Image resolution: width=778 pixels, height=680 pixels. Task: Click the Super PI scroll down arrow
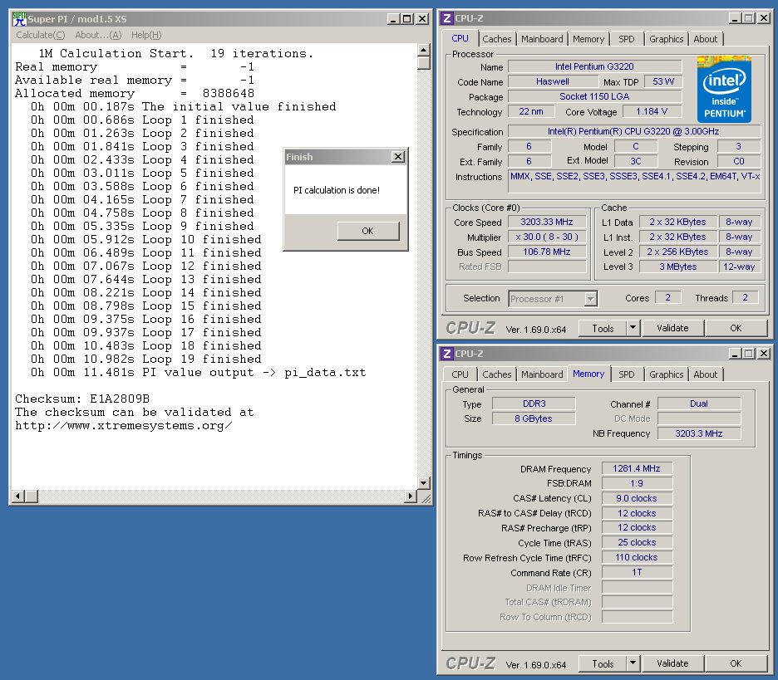click(x=423, y=482)
